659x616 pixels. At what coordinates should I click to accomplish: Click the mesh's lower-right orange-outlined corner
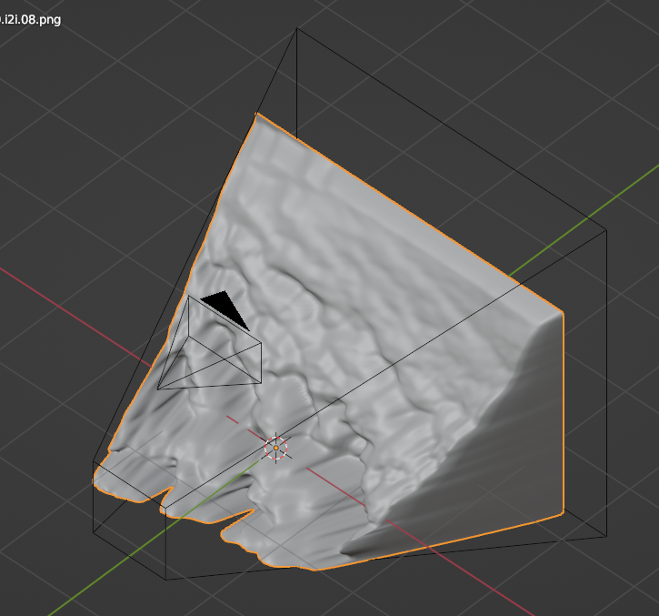(x=563, y=514)
